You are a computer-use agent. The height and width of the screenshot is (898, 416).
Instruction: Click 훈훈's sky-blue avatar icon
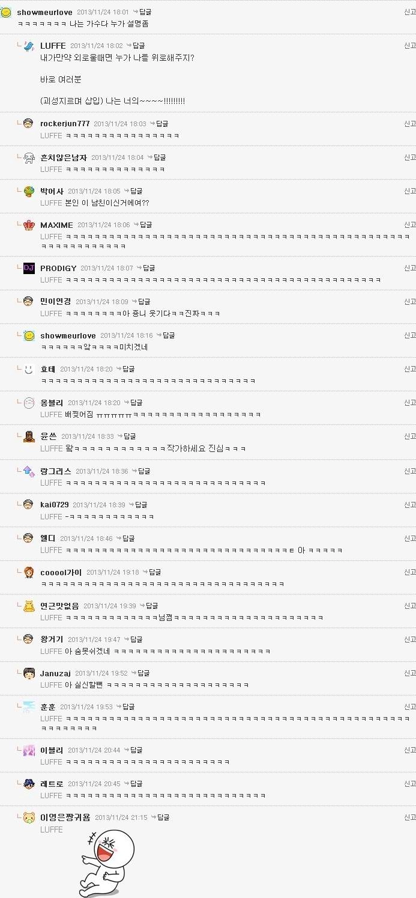pyautogui.click(x=29, y=707)
